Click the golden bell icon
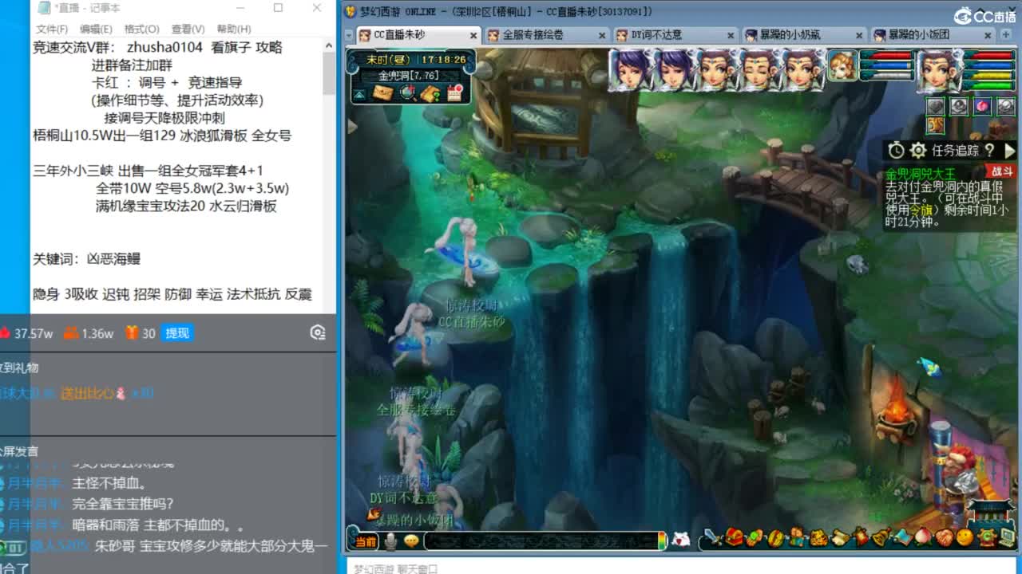The height and width of the screenshot is (574, 1022). (881, 538)
